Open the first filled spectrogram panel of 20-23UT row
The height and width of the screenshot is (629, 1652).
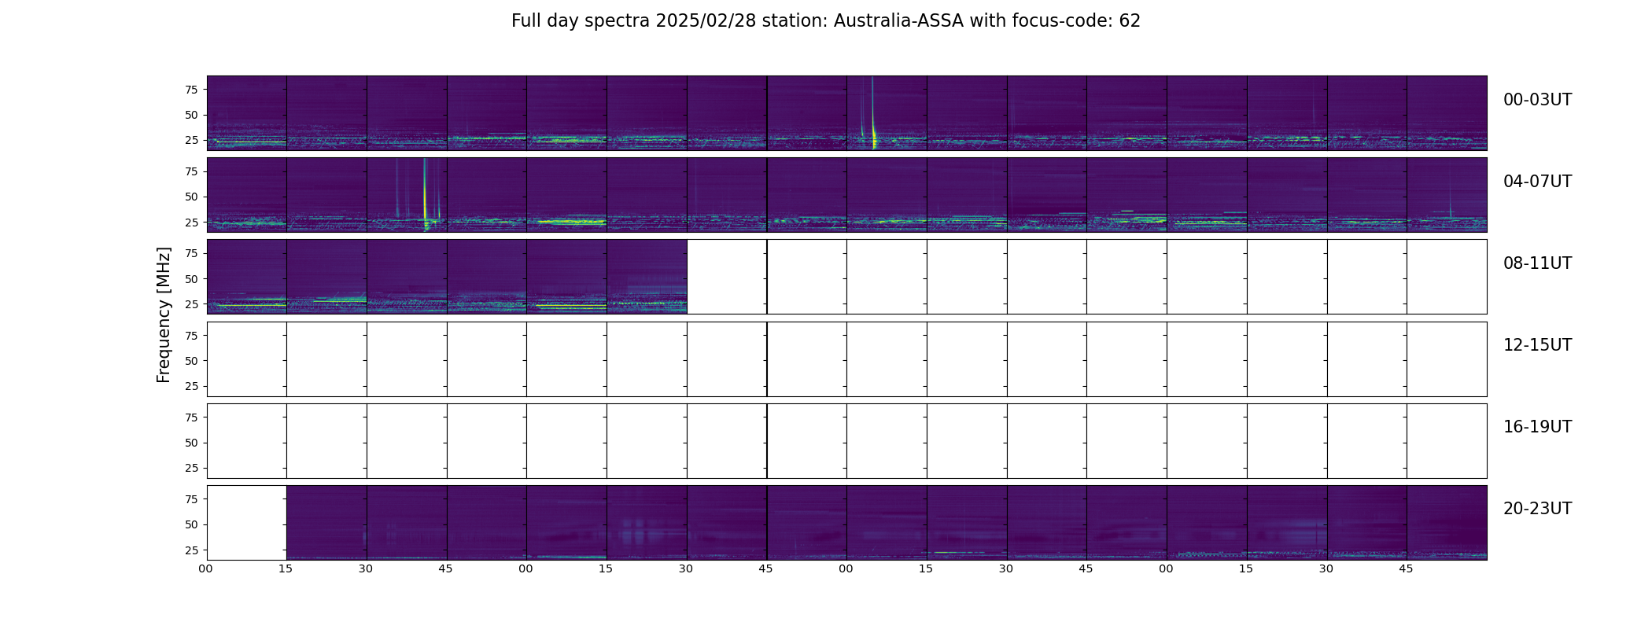point(326,523)
